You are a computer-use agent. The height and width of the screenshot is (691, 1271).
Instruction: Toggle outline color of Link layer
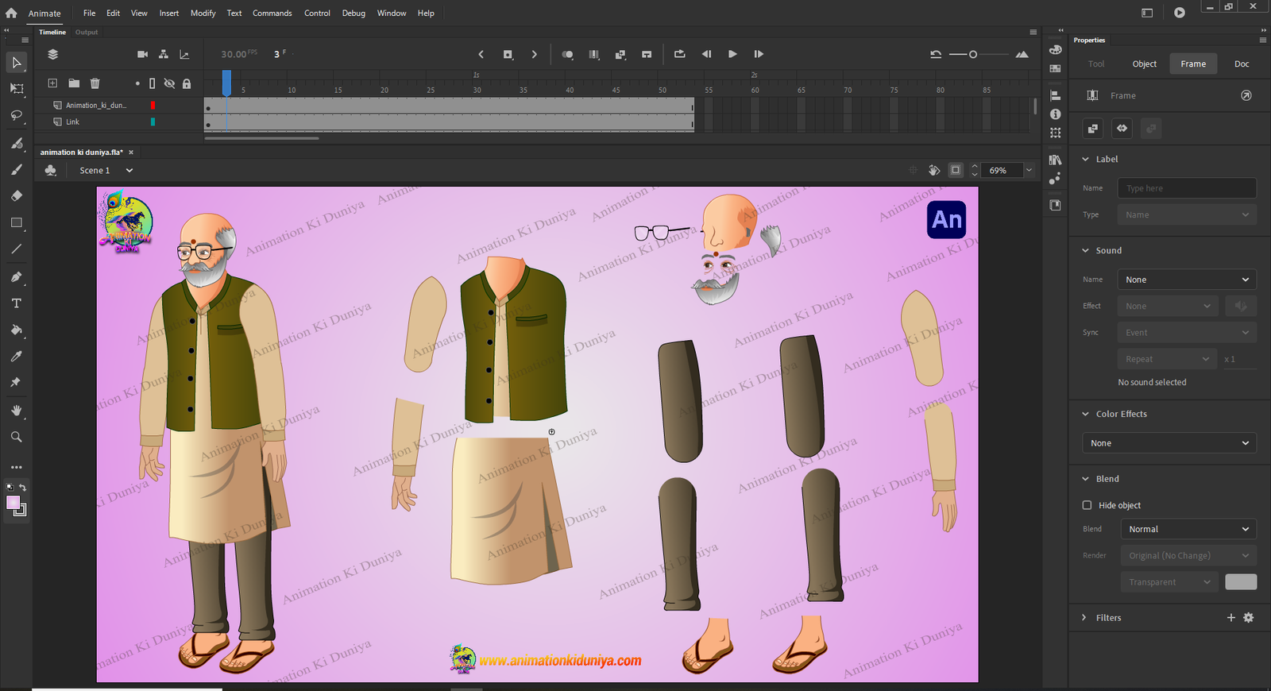[x=153, y=122]
